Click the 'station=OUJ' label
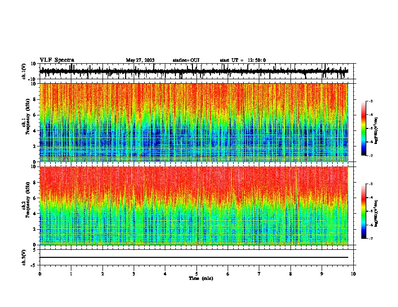Viewport: 398px width, 307px height. pos(186,60)
